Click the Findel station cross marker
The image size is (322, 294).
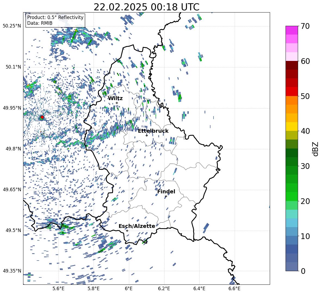click(x=166, y=196)
